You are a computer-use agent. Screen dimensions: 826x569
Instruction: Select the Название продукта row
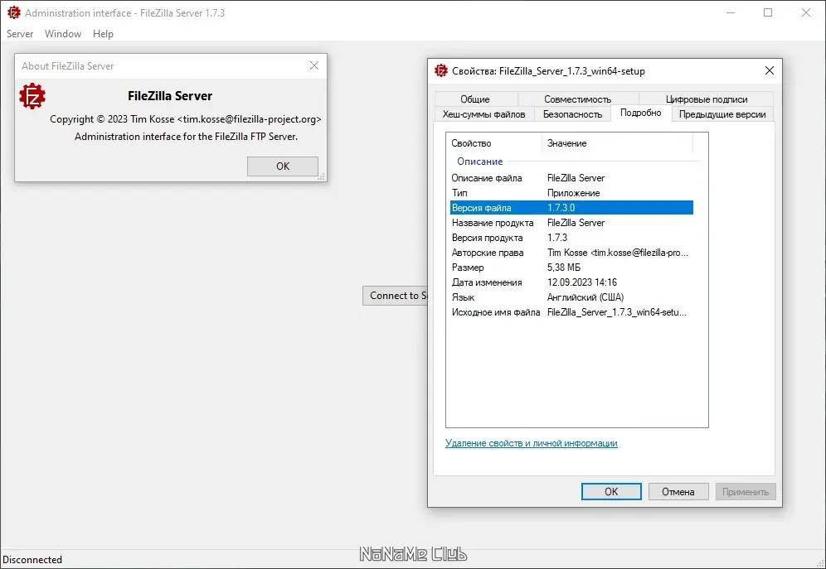(571, 223)
